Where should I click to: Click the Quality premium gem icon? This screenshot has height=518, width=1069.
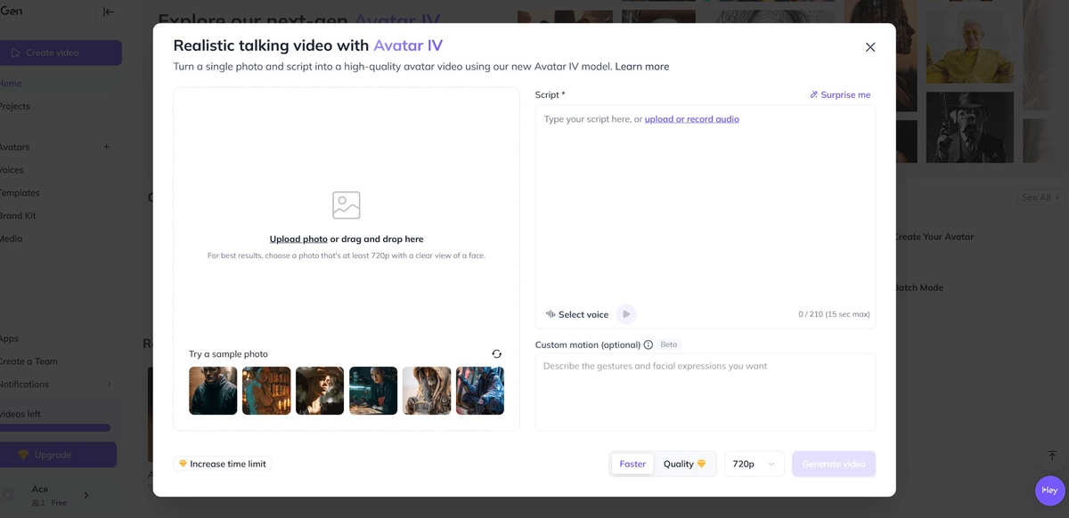click(x=701, y=464)
